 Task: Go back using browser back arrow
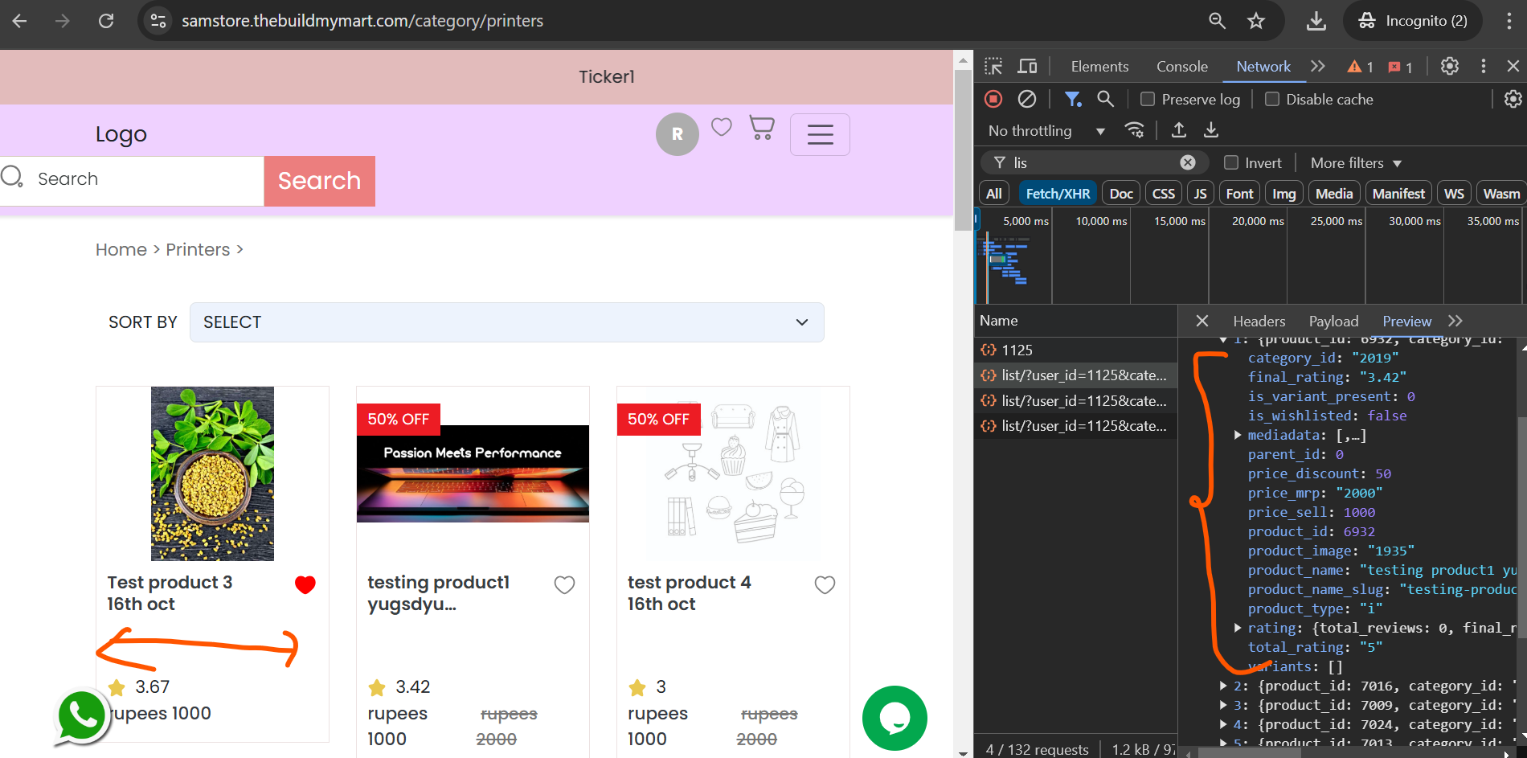click(20, 21)
